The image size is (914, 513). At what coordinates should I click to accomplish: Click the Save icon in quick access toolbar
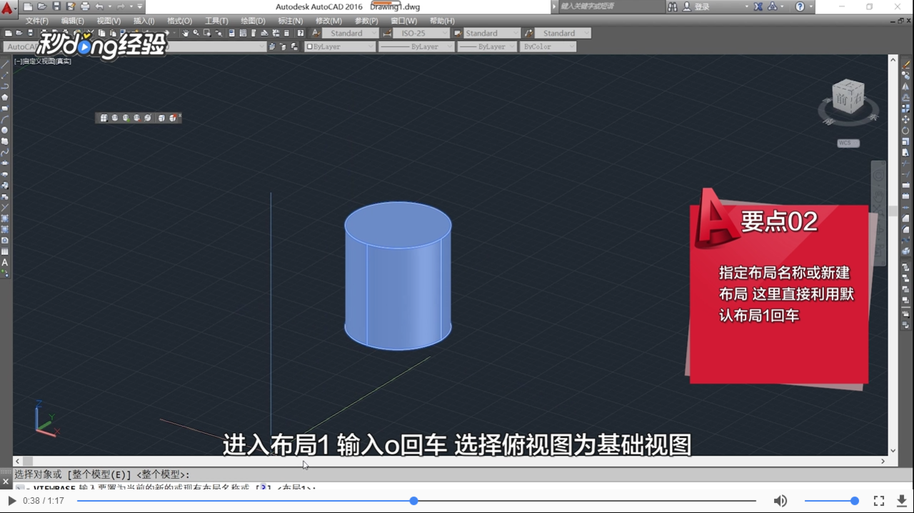(x=56, y=6)
